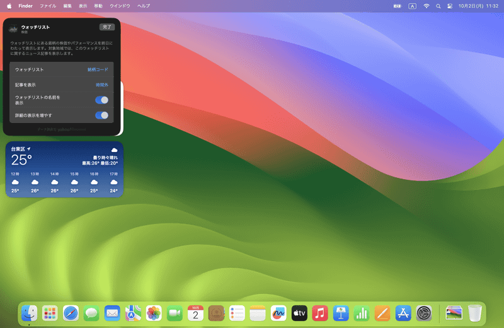Click the Wi-Fi status icon
The height and width of the screenshot is (328, 504).
click(427, 6)
